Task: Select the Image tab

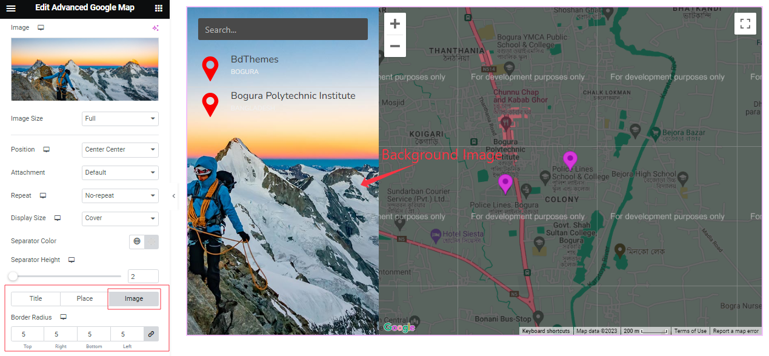Action: pyautogui.click(x=134, y=298)
